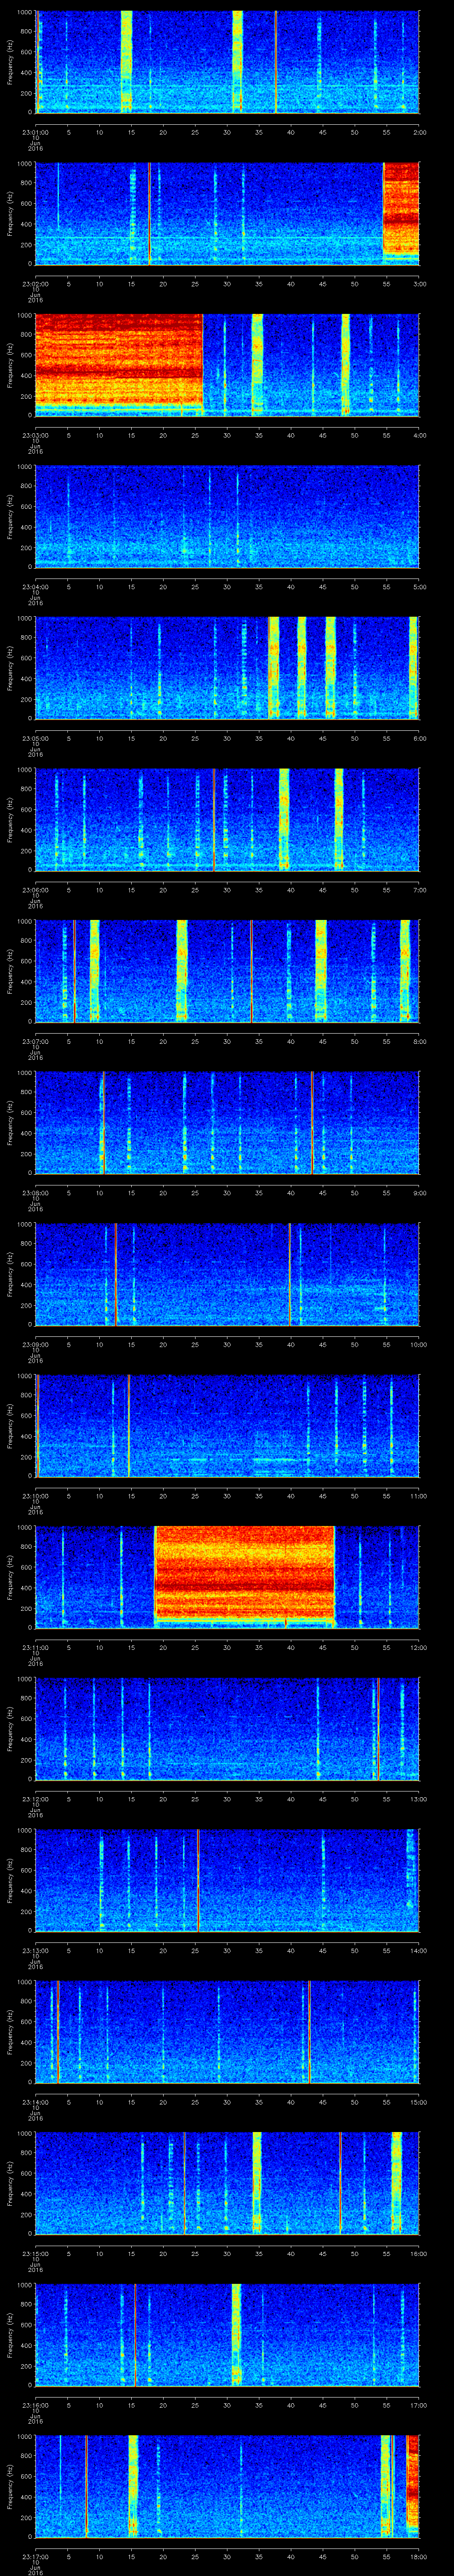Click the red noise block in 23:11:00 panel

pyautogui.click(x=244, y=1572)
